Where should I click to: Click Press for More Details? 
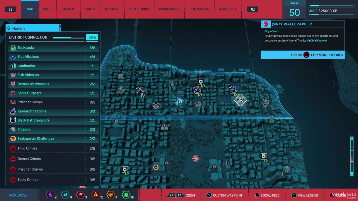pos(317,55)
